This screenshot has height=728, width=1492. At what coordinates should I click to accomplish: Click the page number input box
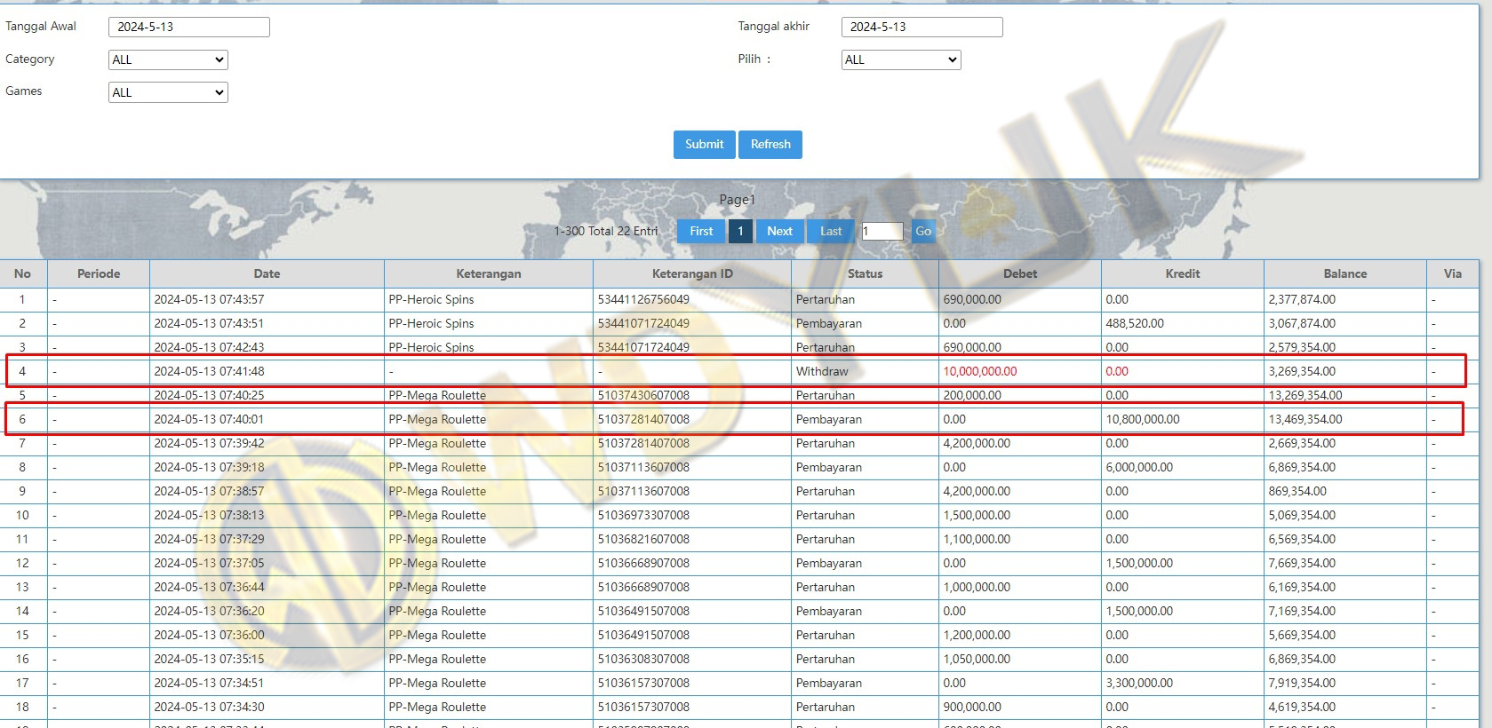[882, 232]
